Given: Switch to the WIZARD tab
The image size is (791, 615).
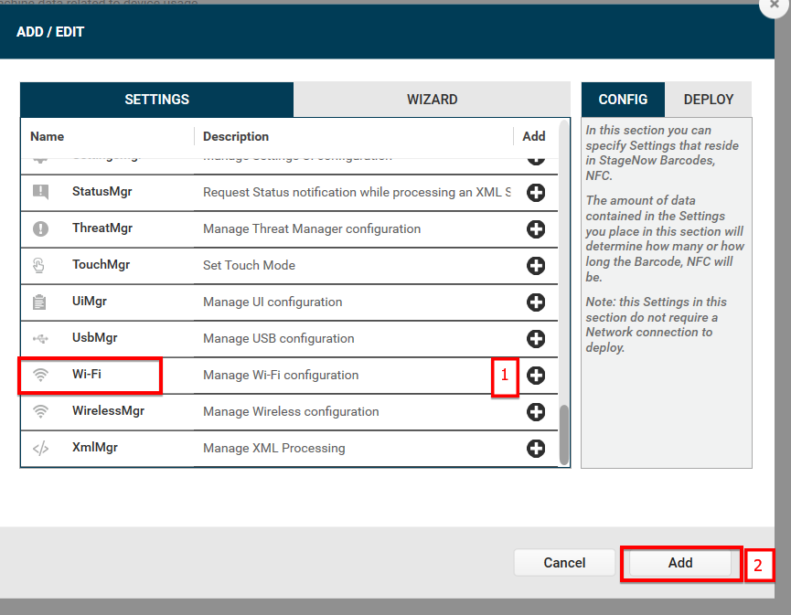Looking at the screenshot, I should pyautogui.click(x=432, y=100).
